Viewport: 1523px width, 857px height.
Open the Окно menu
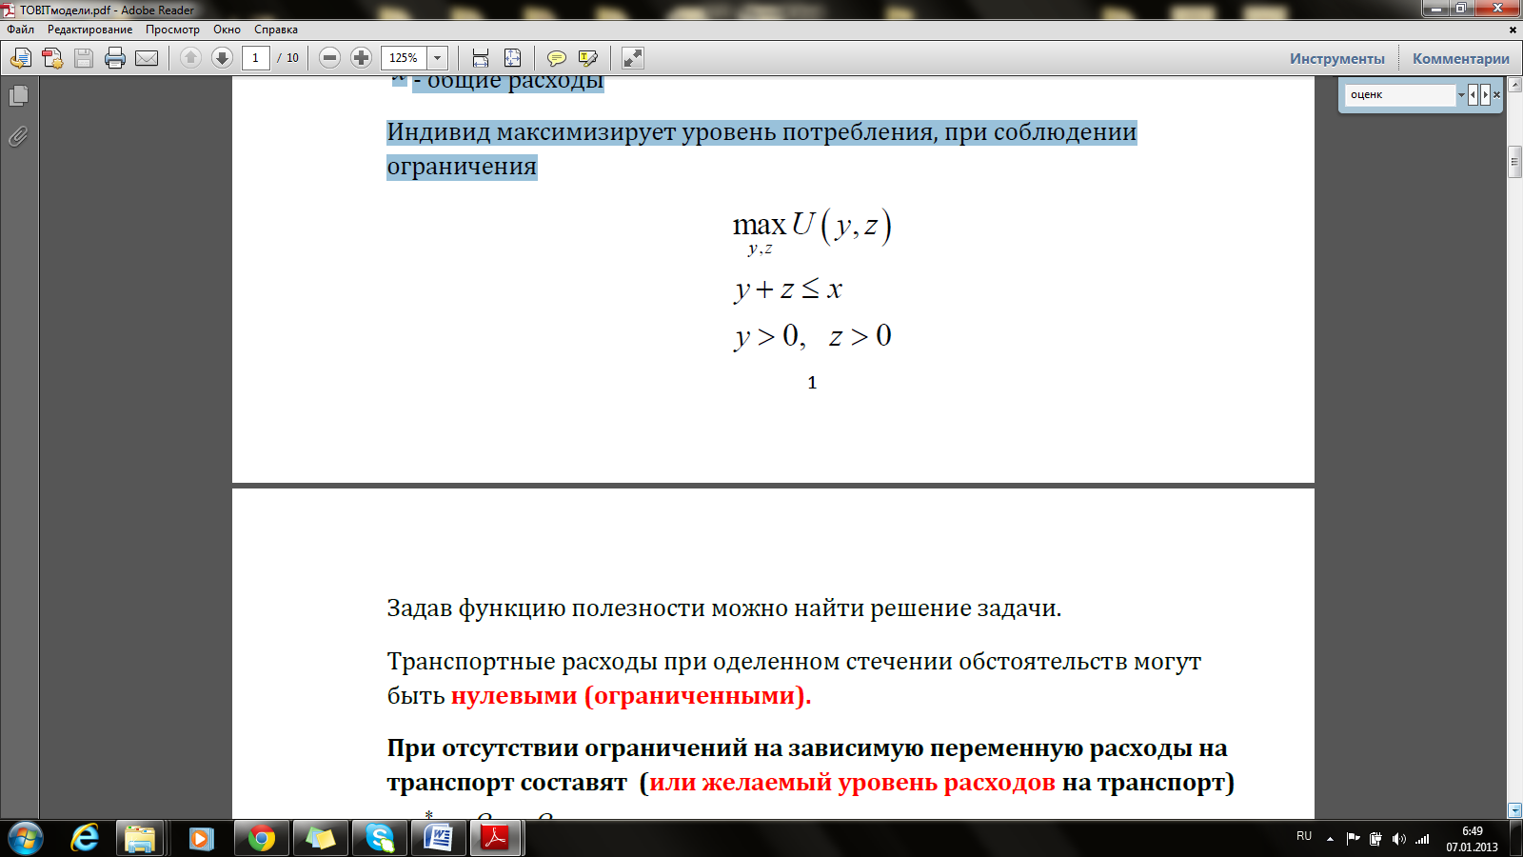point(227,30)
